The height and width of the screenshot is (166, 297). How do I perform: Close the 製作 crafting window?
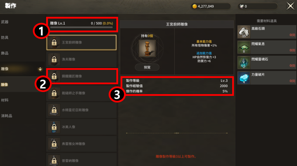click(290, 6)
